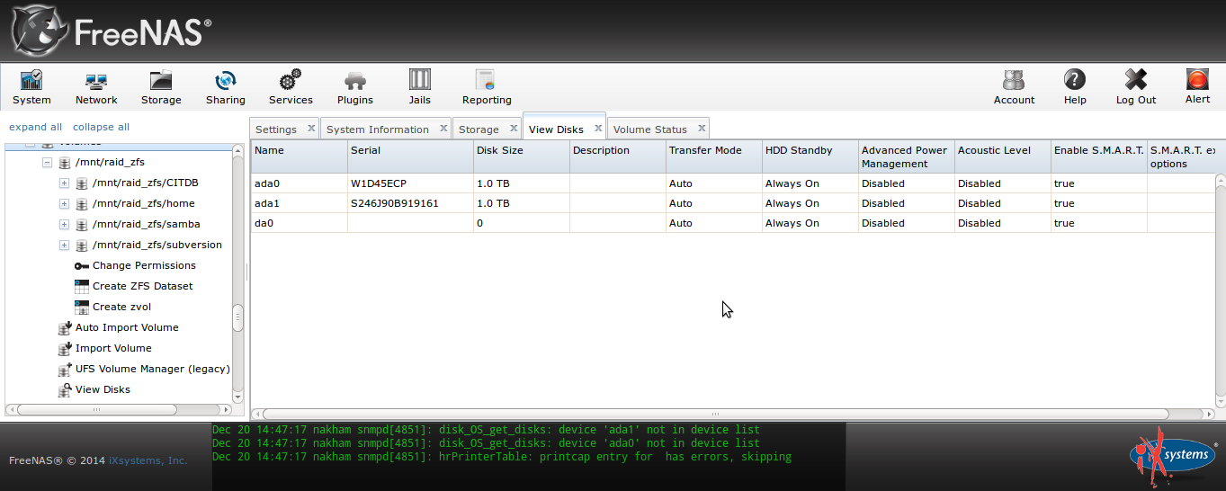Open the Network toolbar icon
The width and height of the screenshot is (1226, 491).
click(x=96, y=80)
